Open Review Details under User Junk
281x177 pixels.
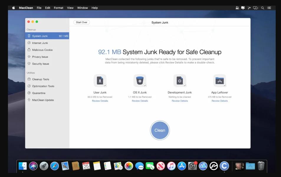(100, 101)
